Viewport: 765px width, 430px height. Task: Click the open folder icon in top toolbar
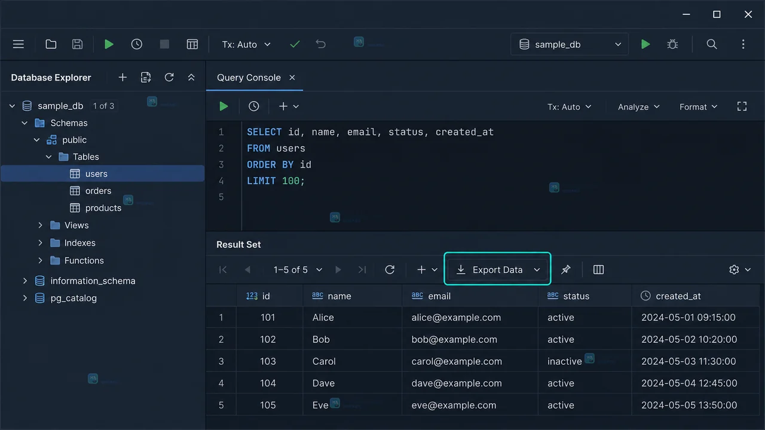click(x=51, y=44)
